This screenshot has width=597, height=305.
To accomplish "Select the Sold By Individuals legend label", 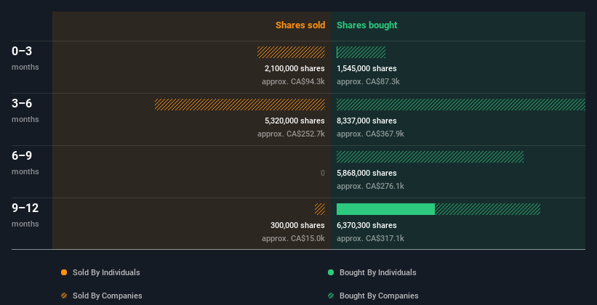I will (106, 272).
